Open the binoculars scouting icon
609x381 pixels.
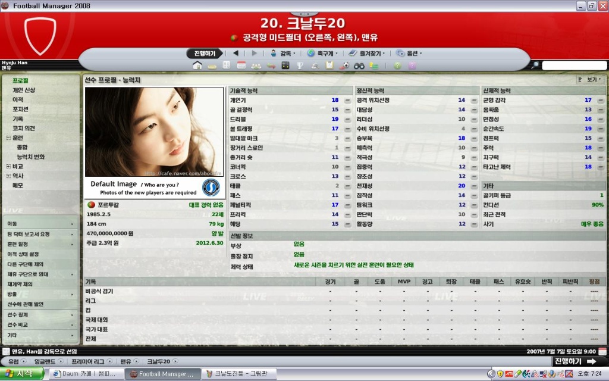359,65
